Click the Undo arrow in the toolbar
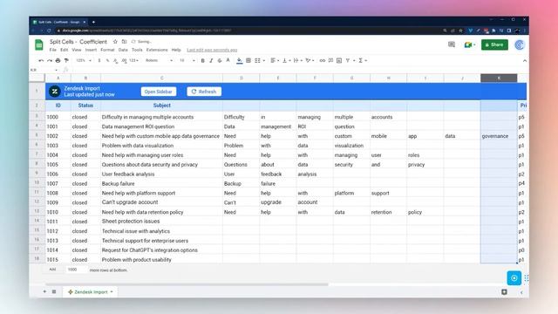The width and height of the screenshot is (558, 314). pyautogui.click(x=41, y=60)
